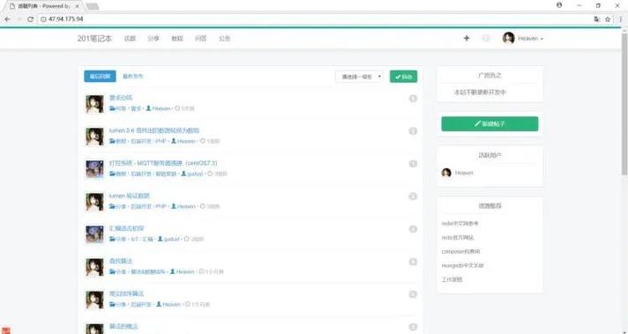Click gxdxyl avatar on the MQTT post
628x334 pixels.
pos(94,169)
